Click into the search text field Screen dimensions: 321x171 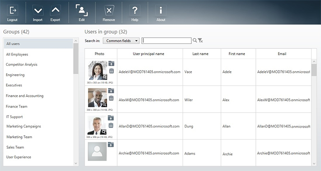[x=166, y=41]
